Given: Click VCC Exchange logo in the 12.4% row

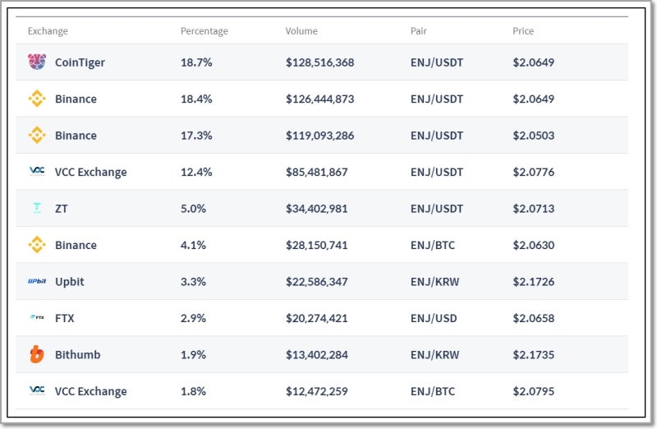Looking at the screenshot, I should coord(37,171).
